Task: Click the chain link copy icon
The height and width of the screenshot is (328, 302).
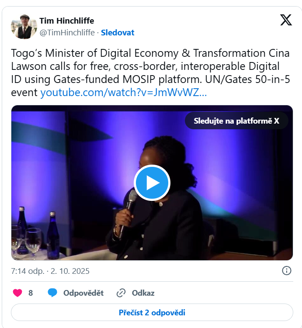Action: [121, 293]
